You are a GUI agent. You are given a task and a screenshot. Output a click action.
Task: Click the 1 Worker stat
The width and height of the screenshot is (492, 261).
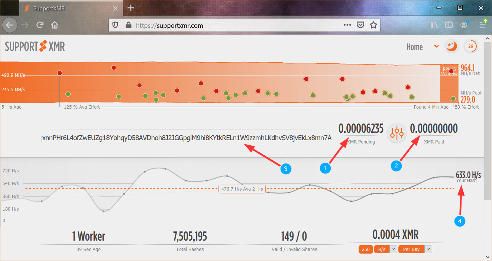click(x=88, y=236)
